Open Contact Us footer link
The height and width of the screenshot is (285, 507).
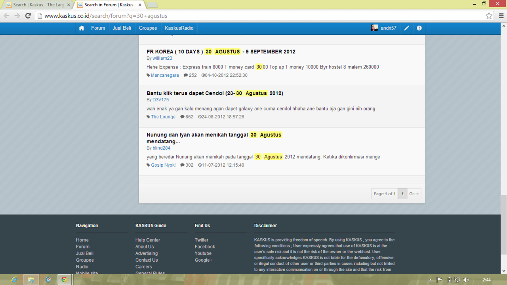click(x=147, y=260)
